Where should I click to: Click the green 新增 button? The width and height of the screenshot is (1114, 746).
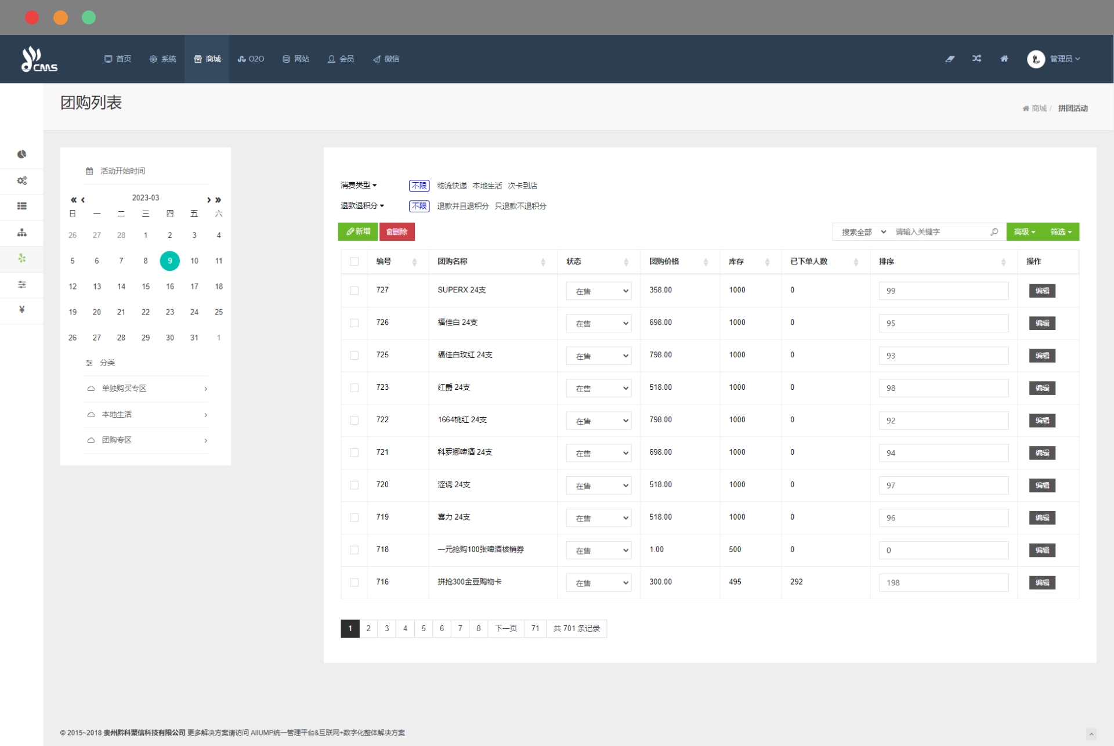click(x=358, y=231)
